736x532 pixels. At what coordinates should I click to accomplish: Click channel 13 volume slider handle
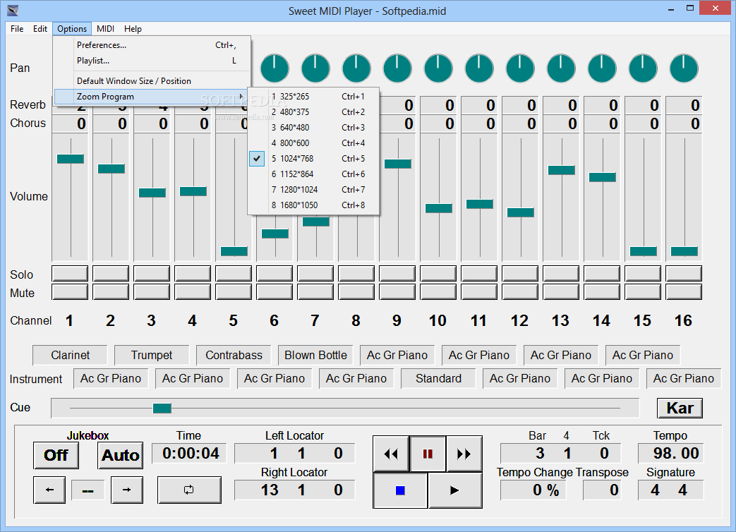point(562,170)
